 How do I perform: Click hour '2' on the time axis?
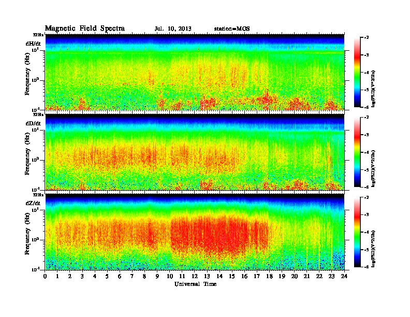pos(70,277)
